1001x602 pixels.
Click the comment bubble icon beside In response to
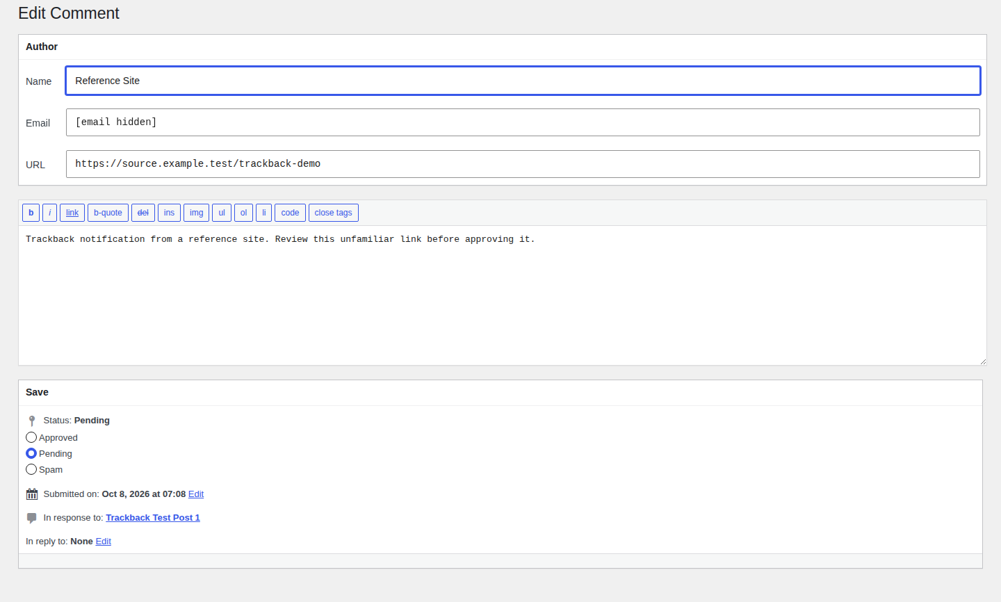(32, 518)
